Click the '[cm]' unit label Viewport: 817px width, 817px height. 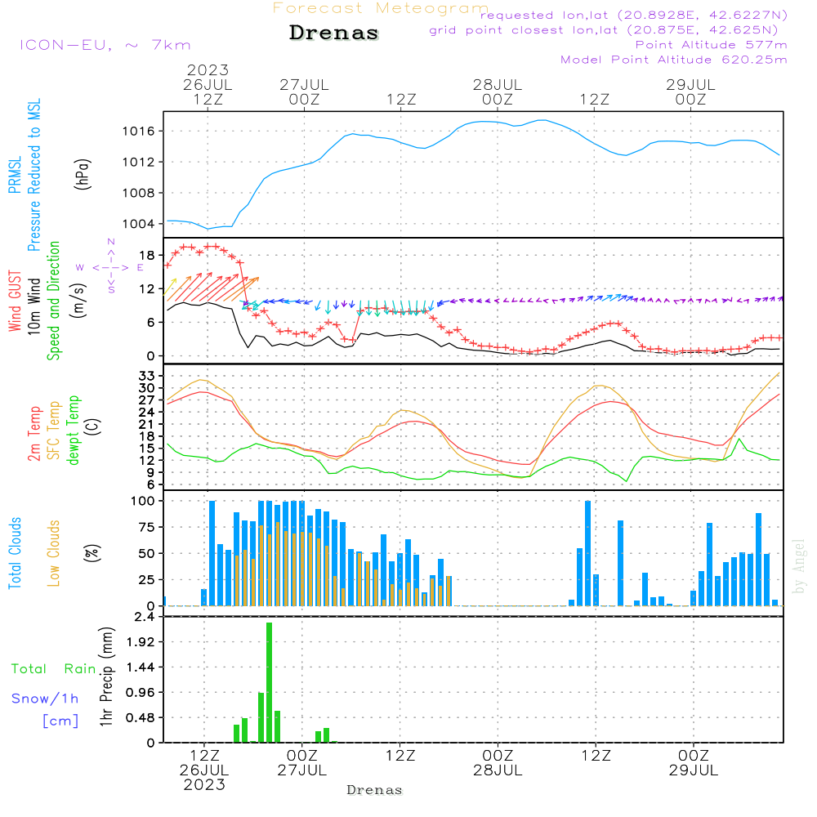click(x=60, y=721)
